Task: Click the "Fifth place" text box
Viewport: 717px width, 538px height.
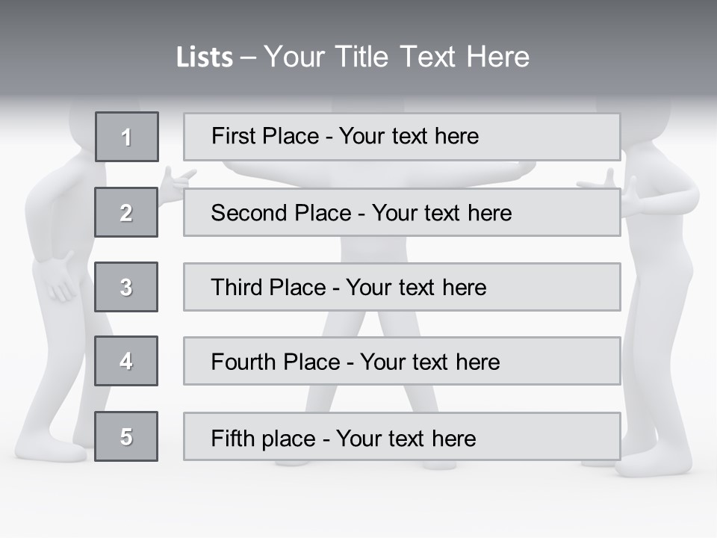Action: point(402,436)
